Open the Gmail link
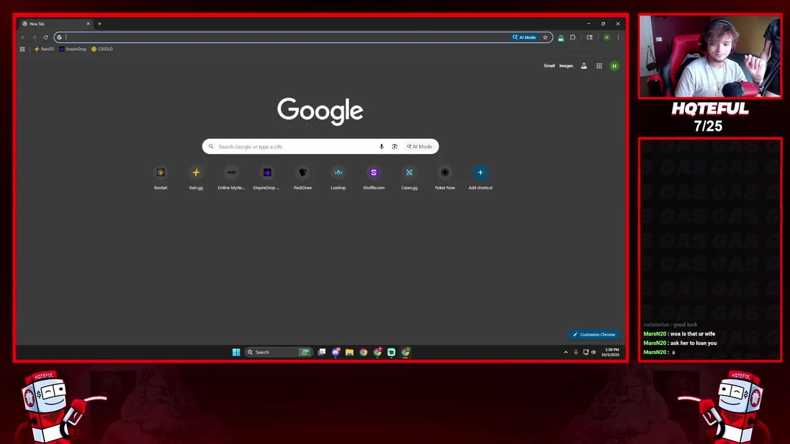790x444 pixels. click(x=549, y=66)
